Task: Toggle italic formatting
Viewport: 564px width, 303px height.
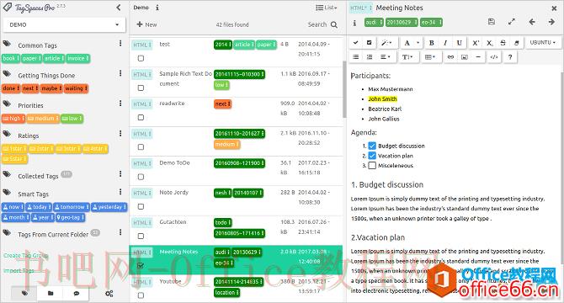Action: tap(445, 43)
